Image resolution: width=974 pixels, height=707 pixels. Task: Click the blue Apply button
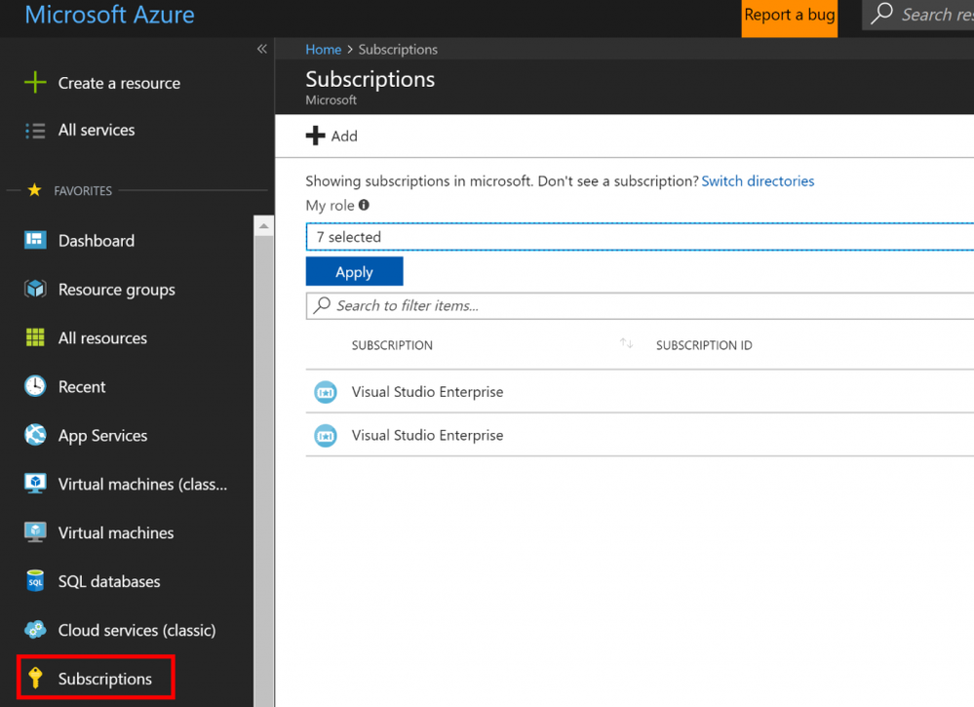[x=354, y=271]
